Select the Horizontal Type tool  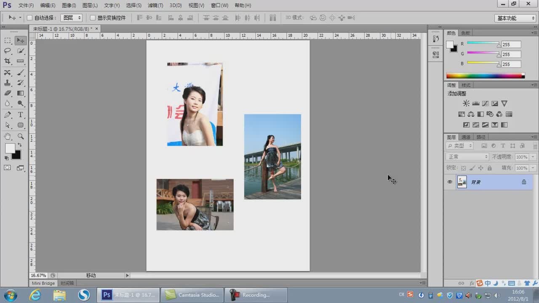(20, 115)
